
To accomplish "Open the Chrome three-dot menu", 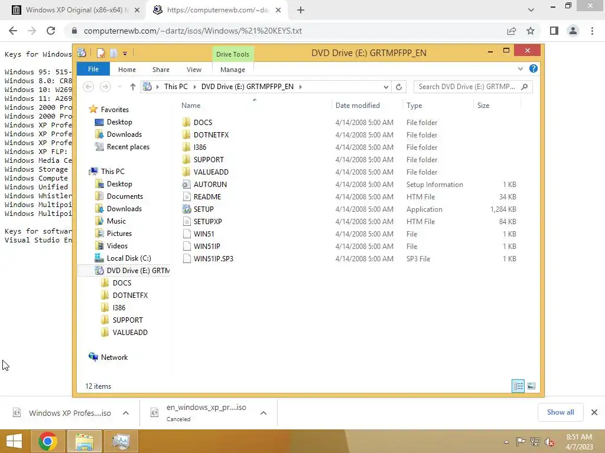I will click(592, 31).
